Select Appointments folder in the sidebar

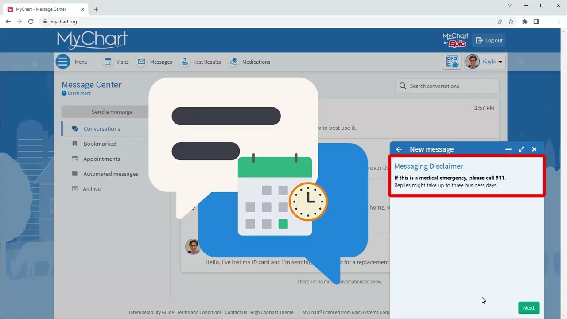click(x=101, y=159)
